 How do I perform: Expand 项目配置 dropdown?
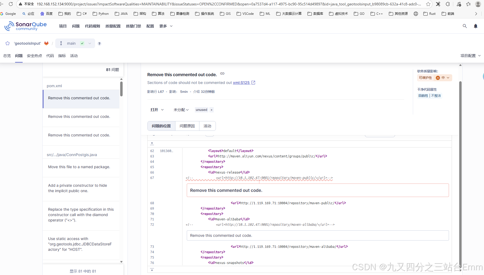point(471,56)
